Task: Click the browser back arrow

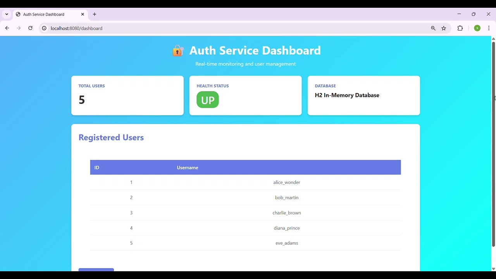Action: point(7,28)
